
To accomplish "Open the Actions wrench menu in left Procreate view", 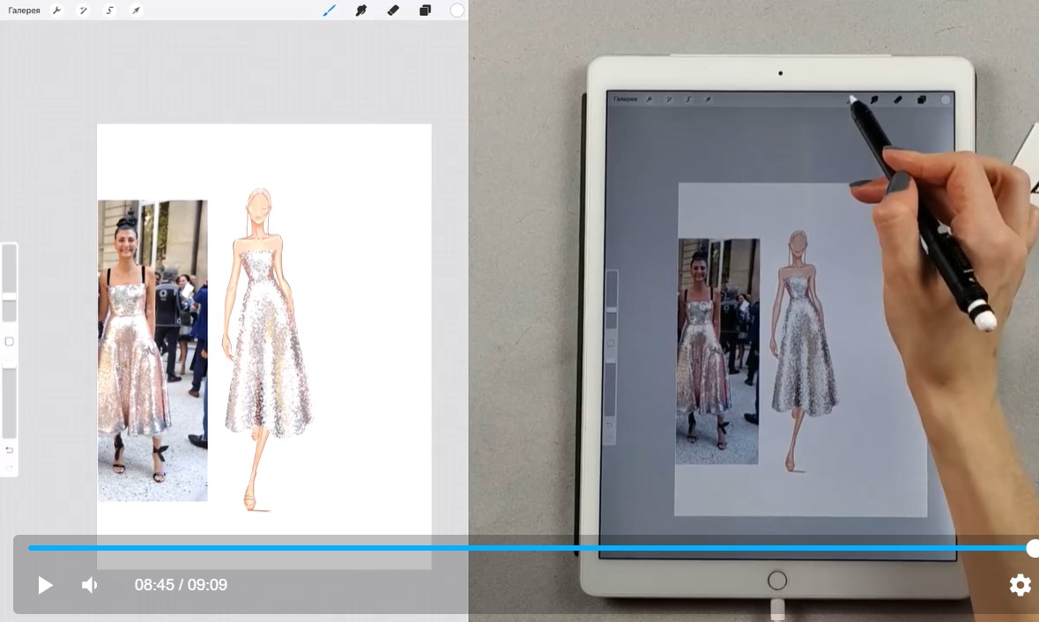I will pyautogui.click(x=57, y=11).
